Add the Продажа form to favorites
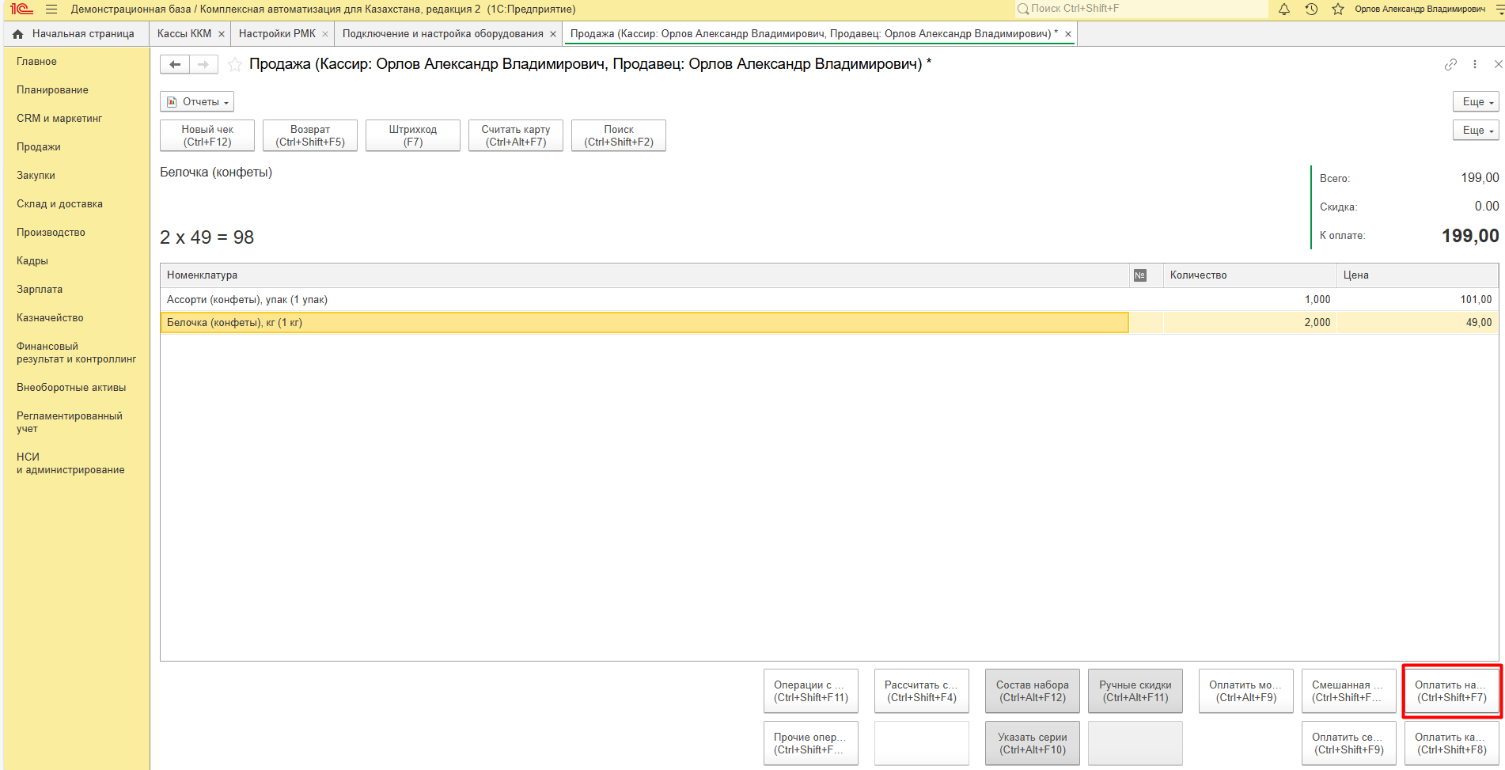1505x770 pixels. pyautogui.click(x=235, y=65)
